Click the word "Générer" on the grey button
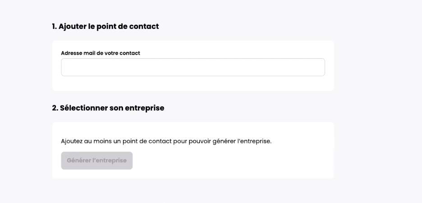This screenshot has width=422, height=203. (78, 161)
